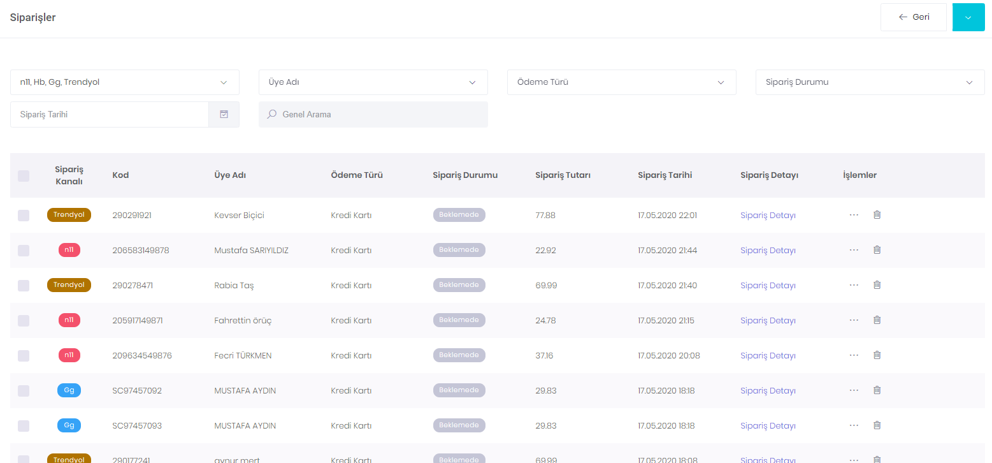Click the Geri back button
992x463 pixels.
913,17
